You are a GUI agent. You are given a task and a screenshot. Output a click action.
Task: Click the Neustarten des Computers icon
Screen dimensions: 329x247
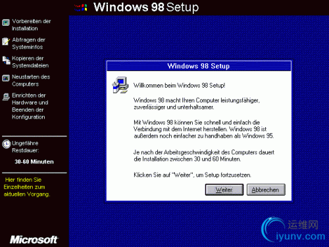point(6,78)
